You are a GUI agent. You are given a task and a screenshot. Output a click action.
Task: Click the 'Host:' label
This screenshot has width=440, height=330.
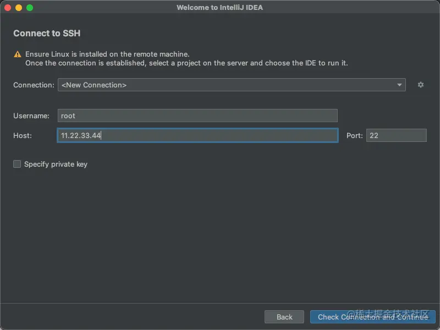(23, 135)
